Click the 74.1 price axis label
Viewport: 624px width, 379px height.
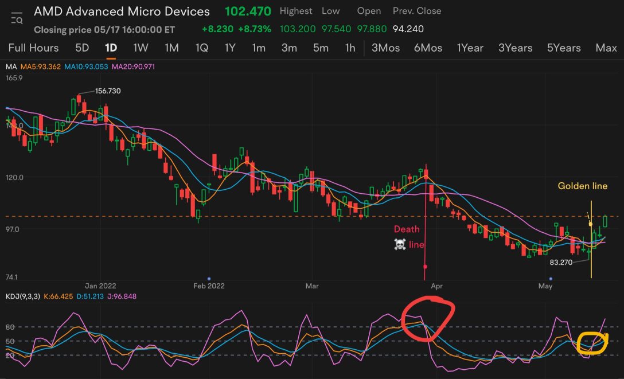click(11, 277)
